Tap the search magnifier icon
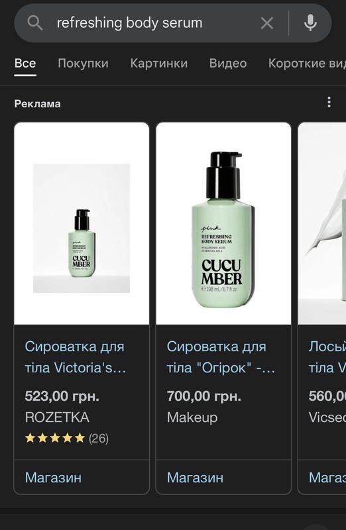 (34, 23)
